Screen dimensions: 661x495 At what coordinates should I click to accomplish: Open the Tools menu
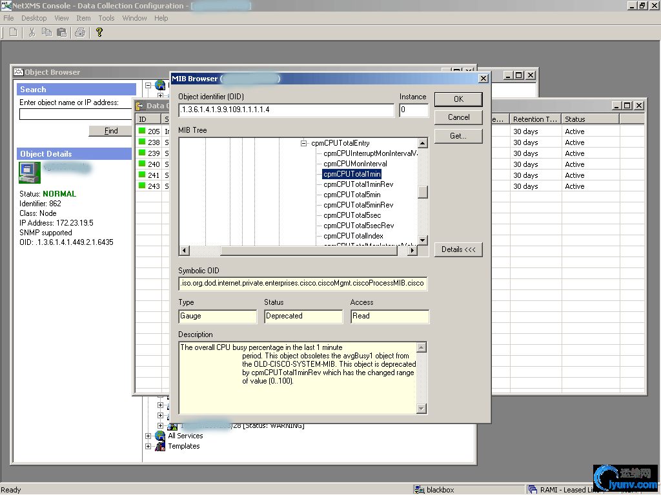point(107,18)
